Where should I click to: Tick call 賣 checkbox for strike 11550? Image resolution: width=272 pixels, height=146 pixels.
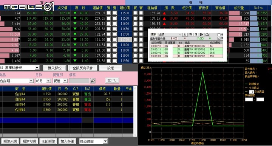(x=115, y=18)
